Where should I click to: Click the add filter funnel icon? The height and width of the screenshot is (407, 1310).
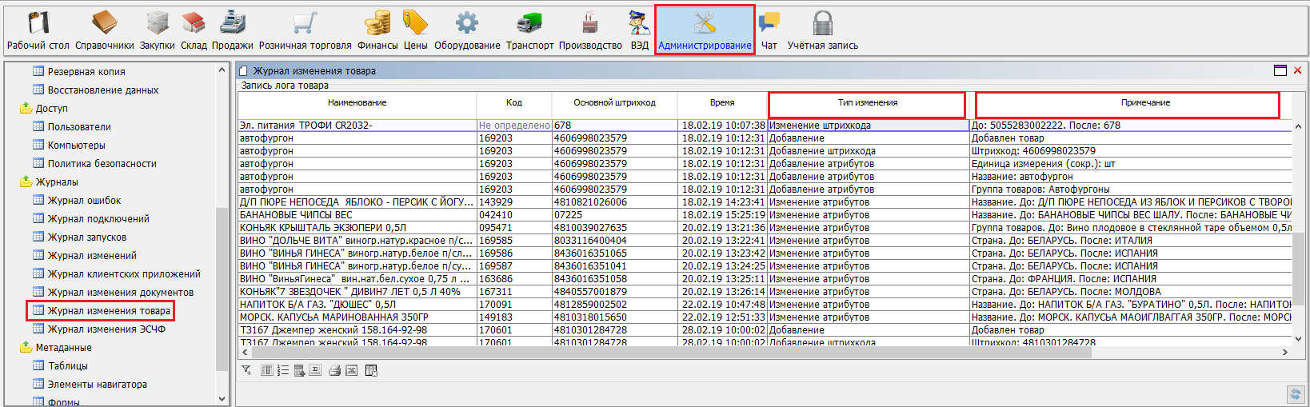[246, 370]
